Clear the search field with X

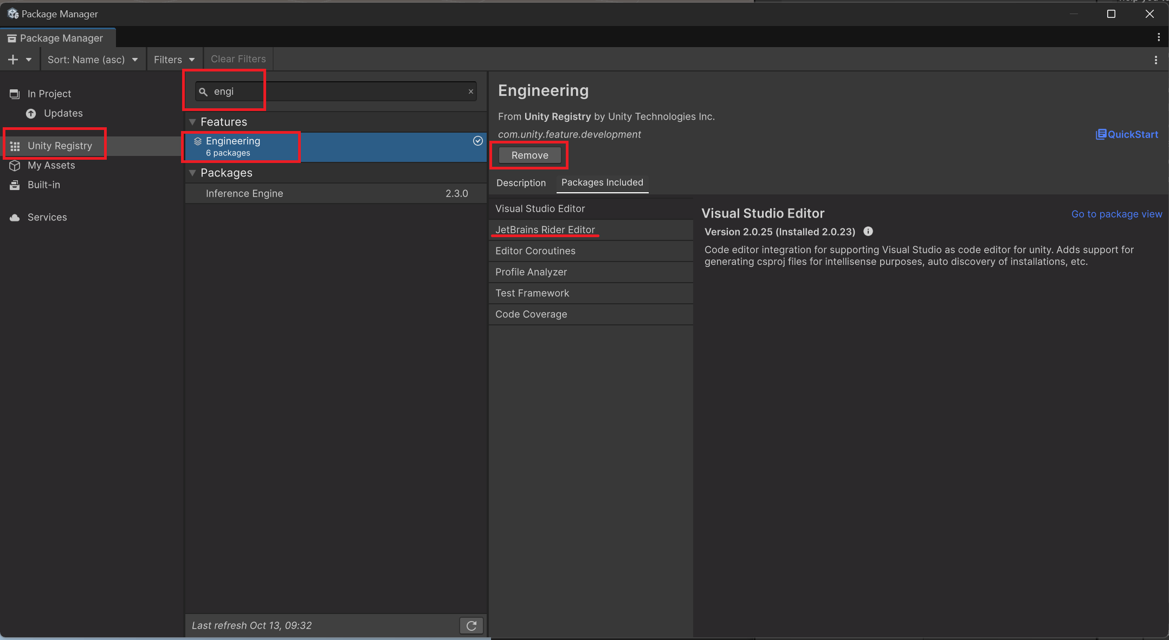[471, 92]
